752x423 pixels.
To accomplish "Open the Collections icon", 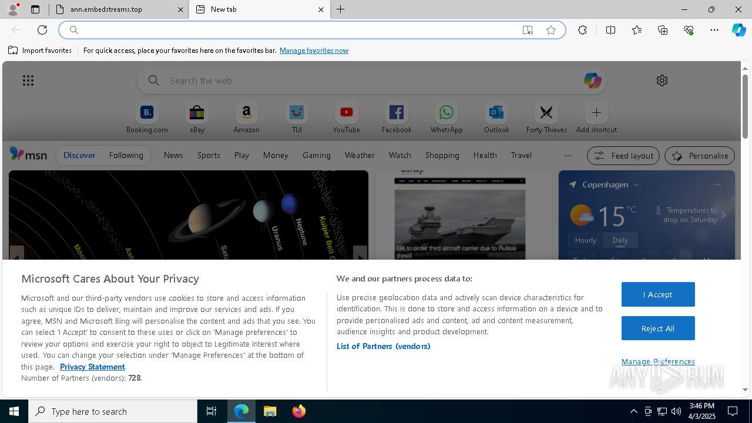I will [663, 30].
